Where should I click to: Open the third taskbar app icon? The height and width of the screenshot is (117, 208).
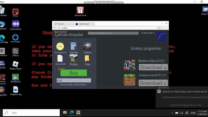click(78, 112)
